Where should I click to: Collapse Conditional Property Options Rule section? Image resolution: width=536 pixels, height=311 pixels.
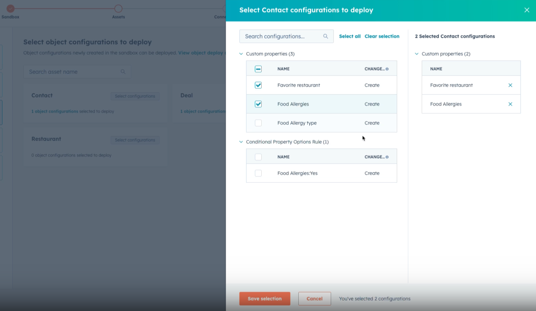click(241, 142)
